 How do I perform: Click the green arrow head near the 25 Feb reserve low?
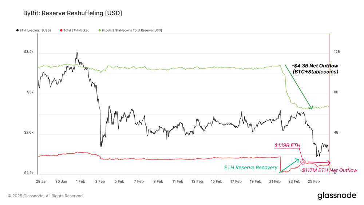[x=311, y=107]
